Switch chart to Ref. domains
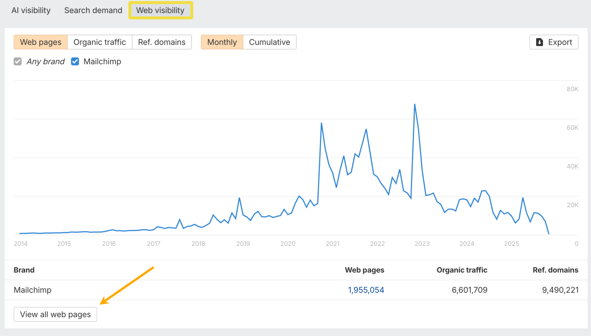 (x=162, y=42)
